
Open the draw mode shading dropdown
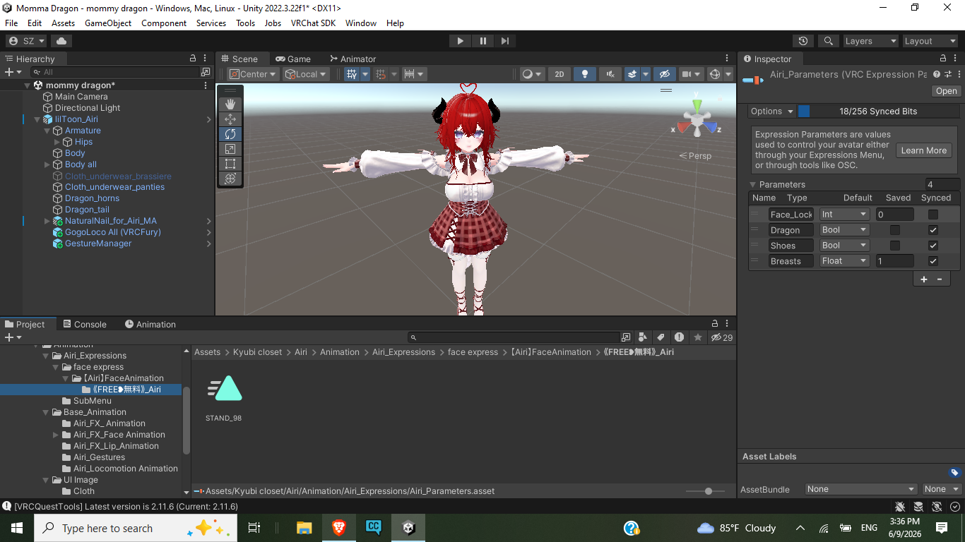[x=531, y=74]
